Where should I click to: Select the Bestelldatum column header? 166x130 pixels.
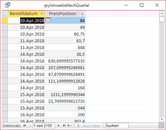(26, 14)
